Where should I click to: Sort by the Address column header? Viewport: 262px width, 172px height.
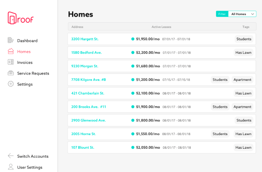tap(77, 27)
